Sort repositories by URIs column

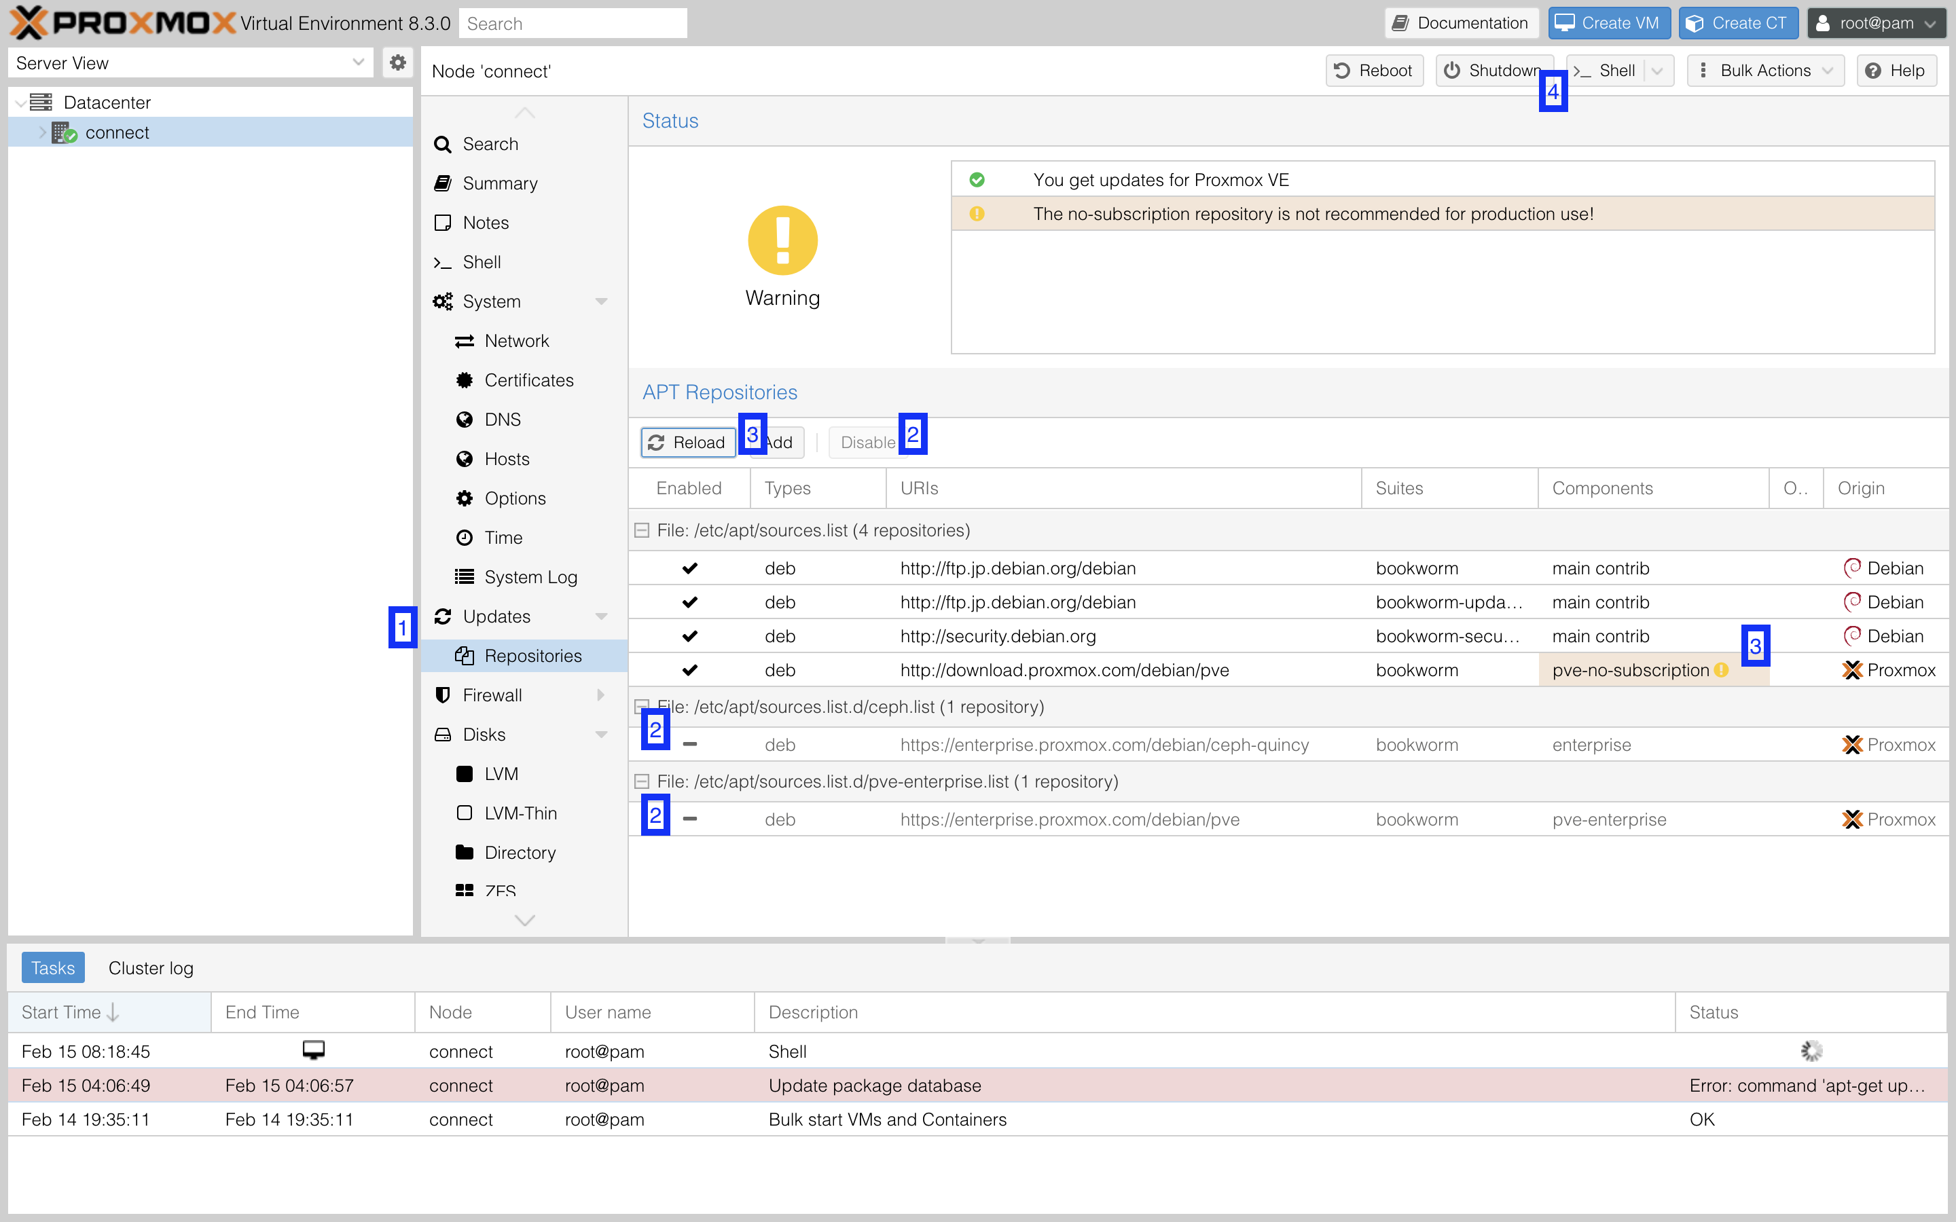[x=1123, y=488]
